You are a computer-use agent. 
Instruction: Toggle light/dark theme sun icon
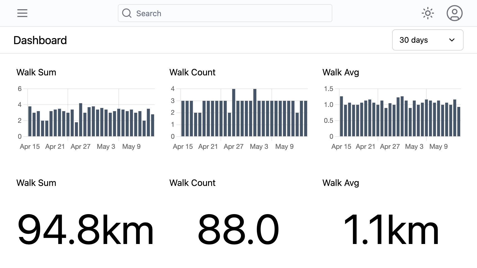428,13
